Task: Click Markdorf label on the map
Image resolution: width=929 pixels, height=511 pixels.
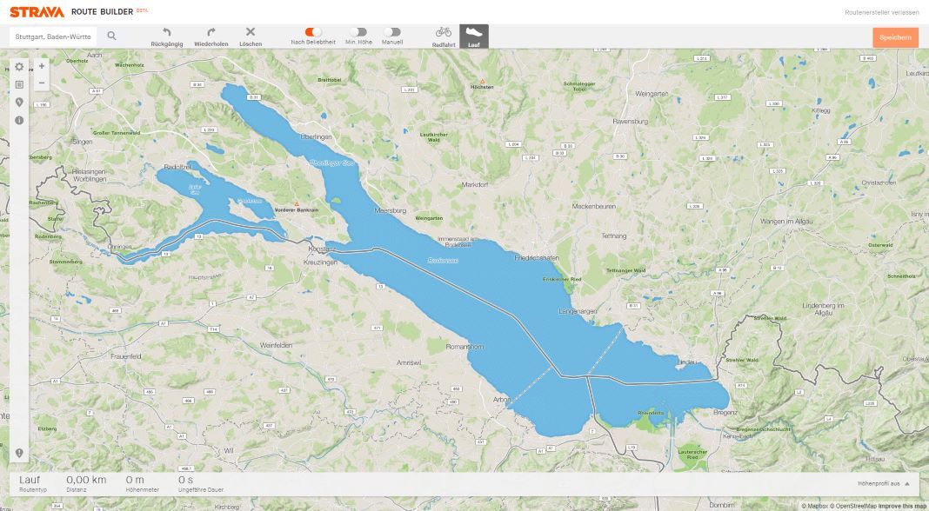Action: click(x=475, y=185)
